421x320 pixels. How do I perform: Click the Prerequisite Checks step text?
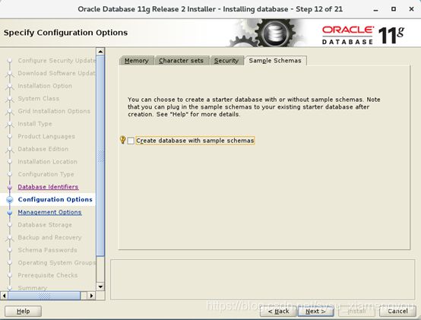(x=48, y=275)
